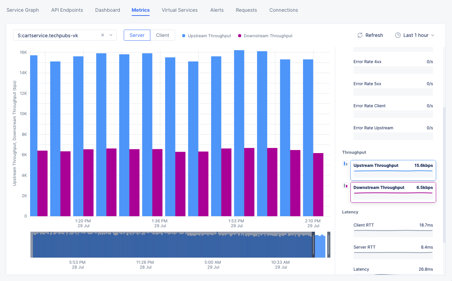The height and width of the screenshot is (281, 452).
Task: Click the 5:53 PM 28 Jul overview label
Action: pyautogui.click(x=78, y=265)
